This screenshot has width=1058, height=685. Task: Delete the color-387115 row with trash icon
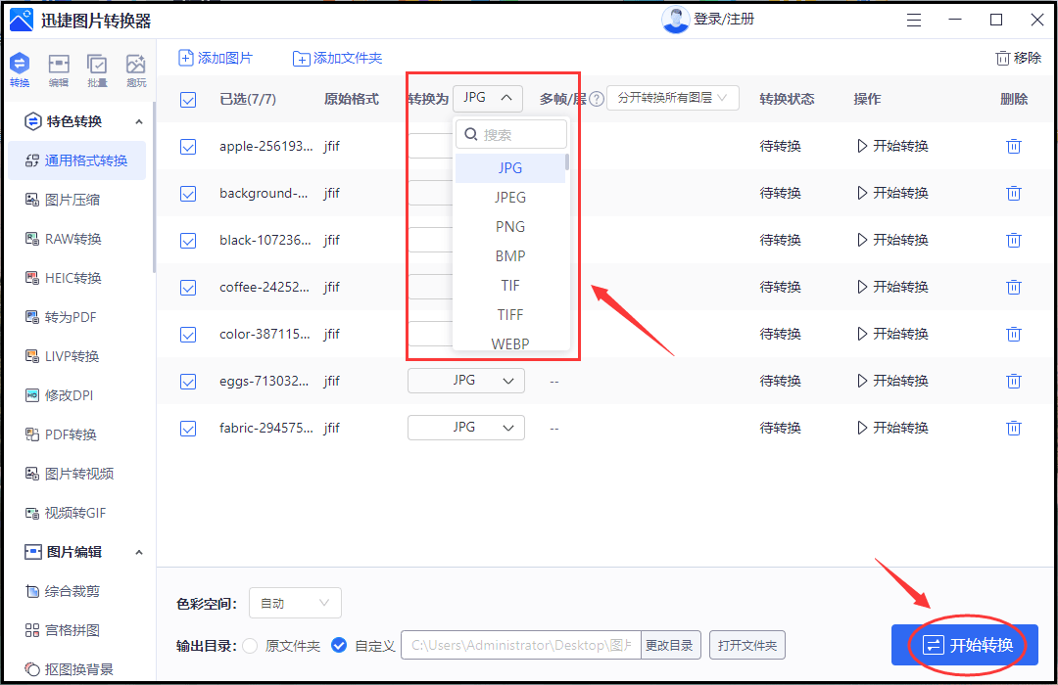click(x=1014, y=334)
